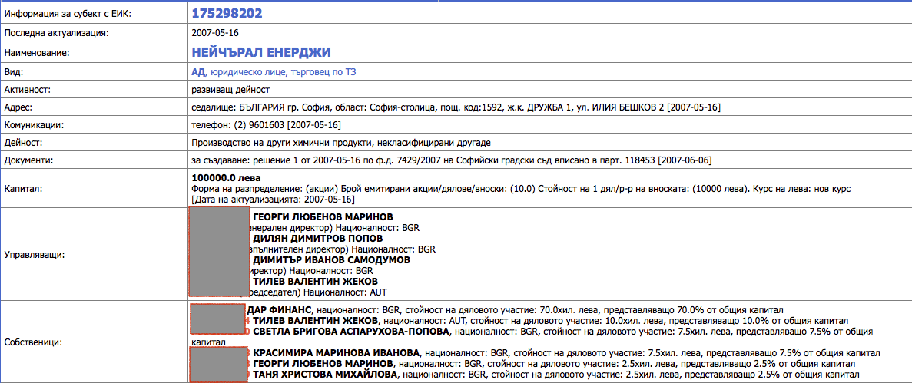
Task: Click the company name НЕЙЧЪРАЛ ЕНЕРДЖИ
Action: pos(260,52)
